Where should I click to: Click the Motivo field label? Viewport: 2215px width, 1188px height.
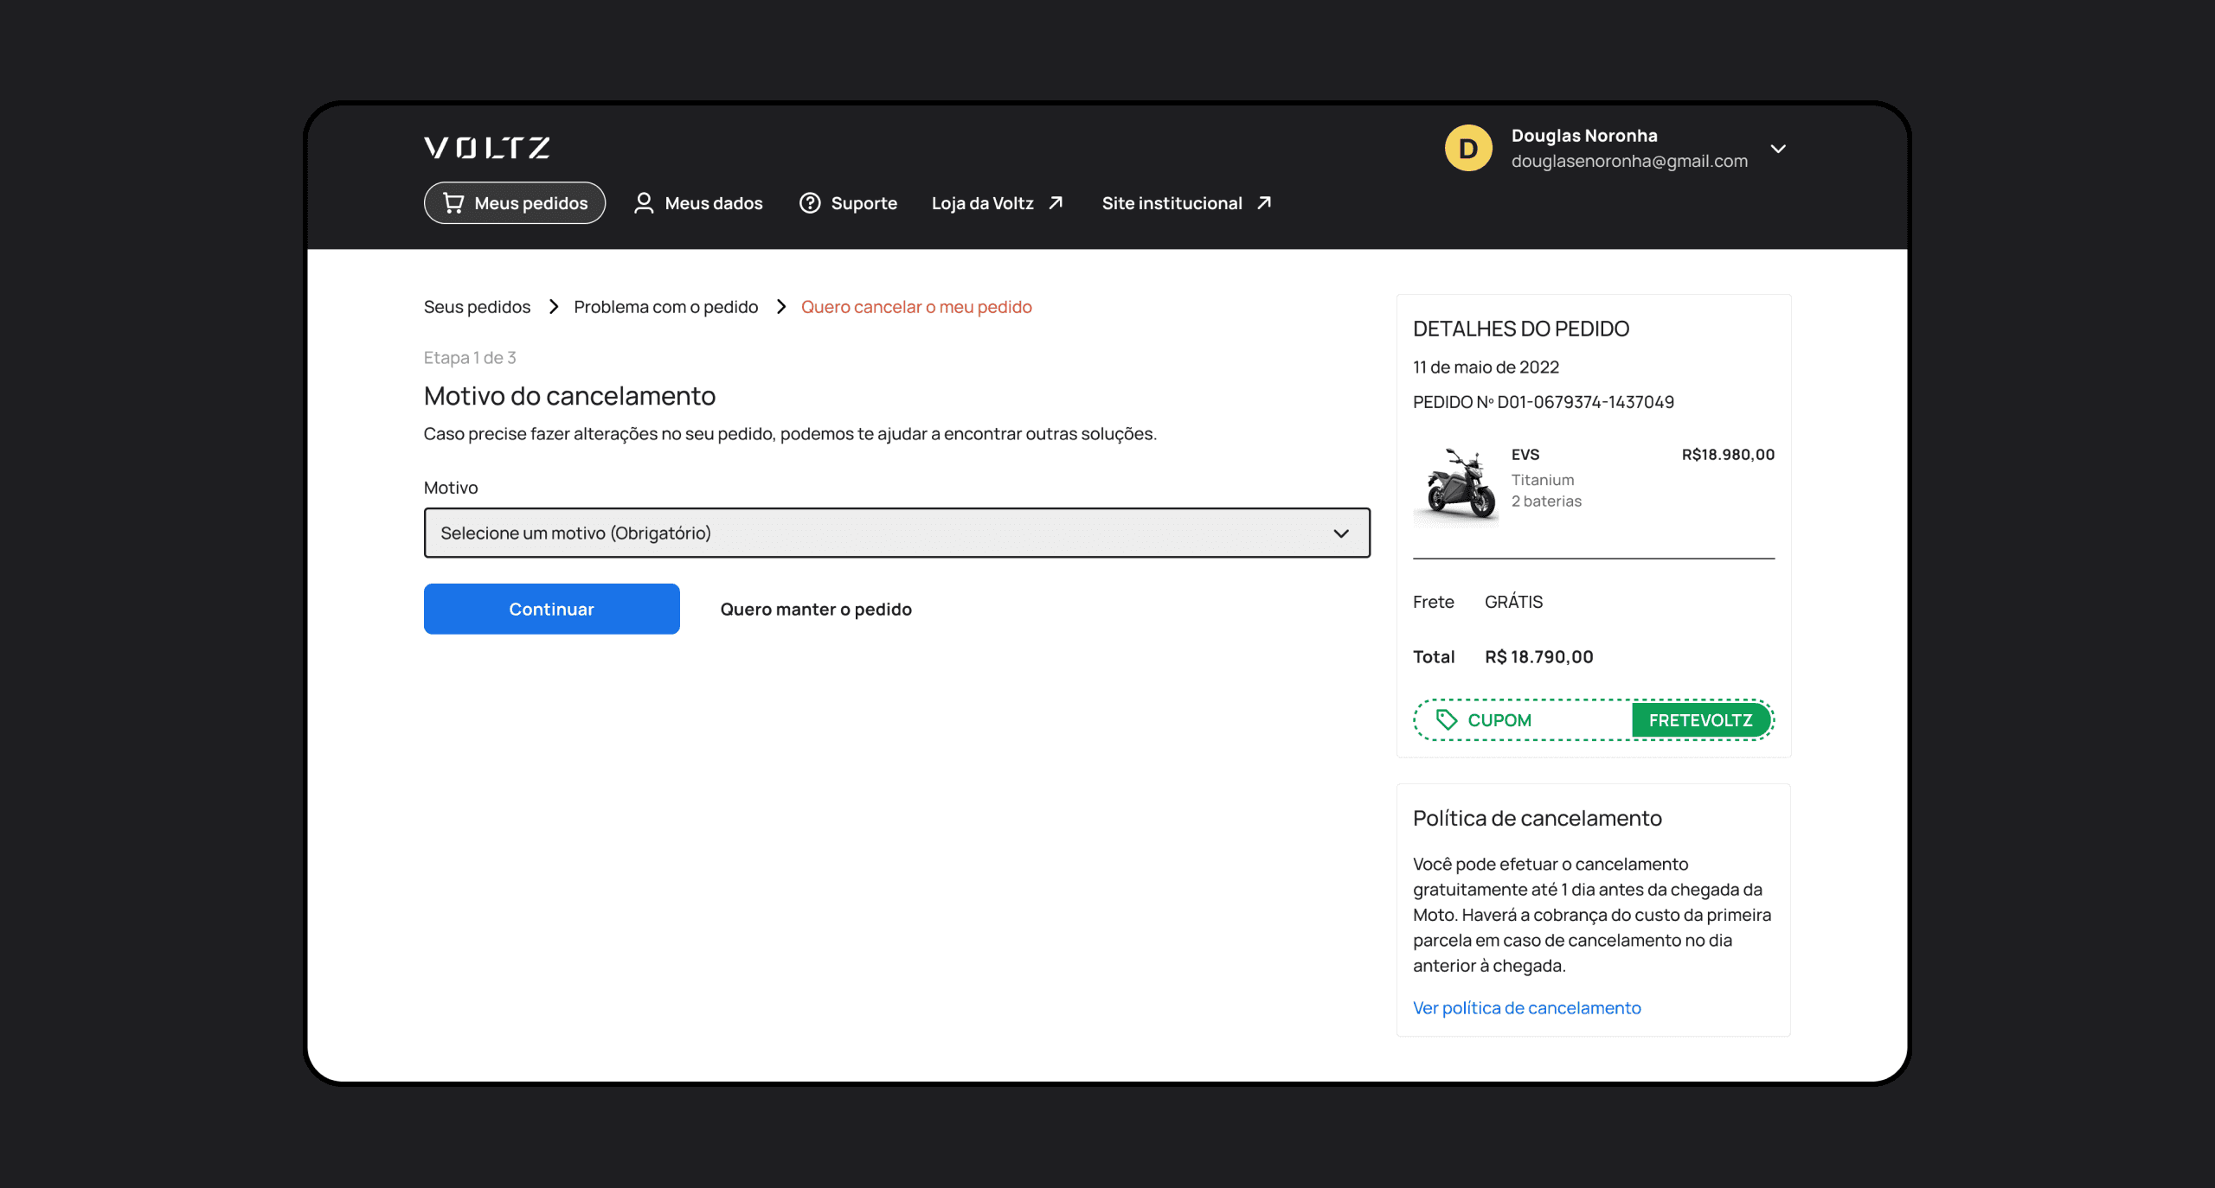pos(451,488)
